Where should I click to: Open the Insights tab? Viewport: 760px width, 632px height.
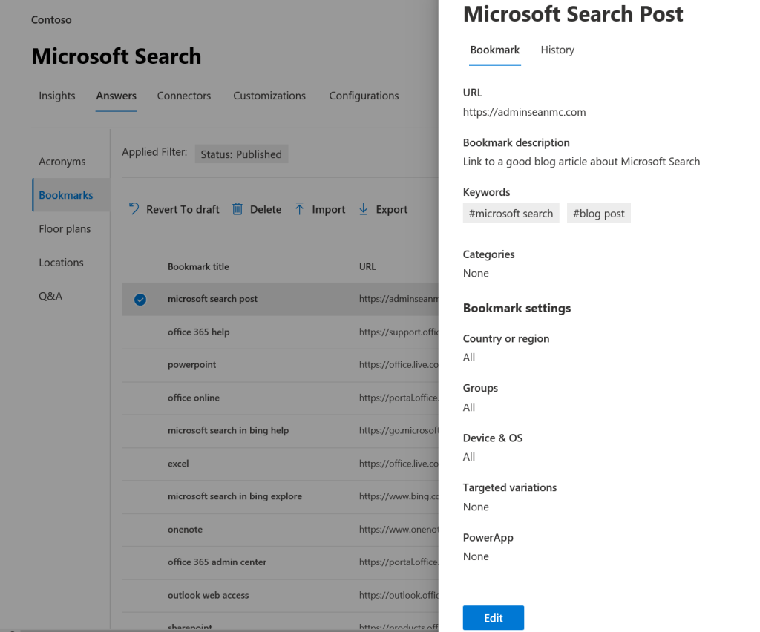[57, 96]
